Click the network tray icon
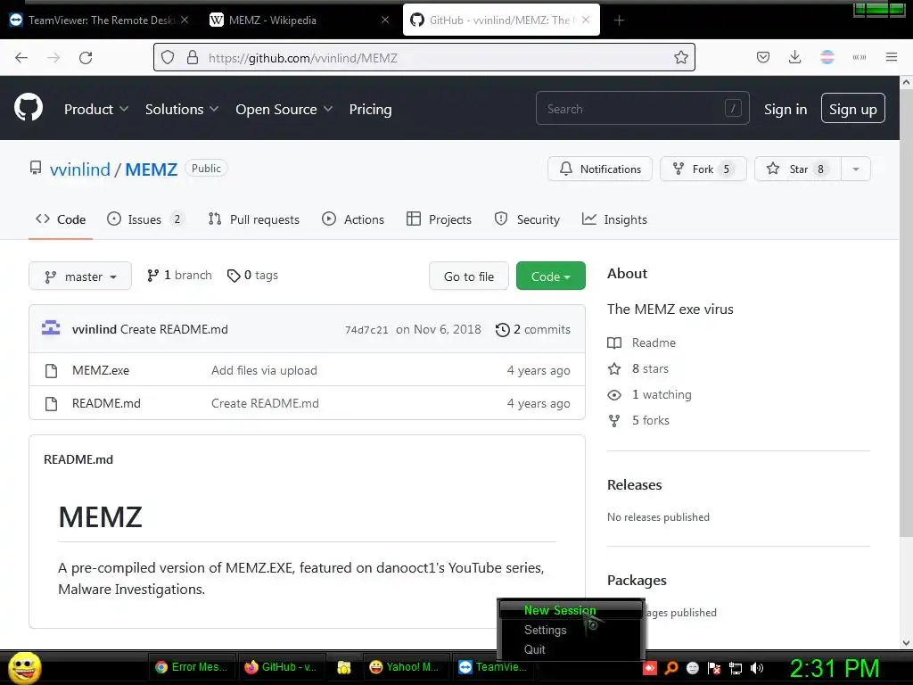Image resolution: width=913 pixels, height=685 pixels. [x=736, y=667]
